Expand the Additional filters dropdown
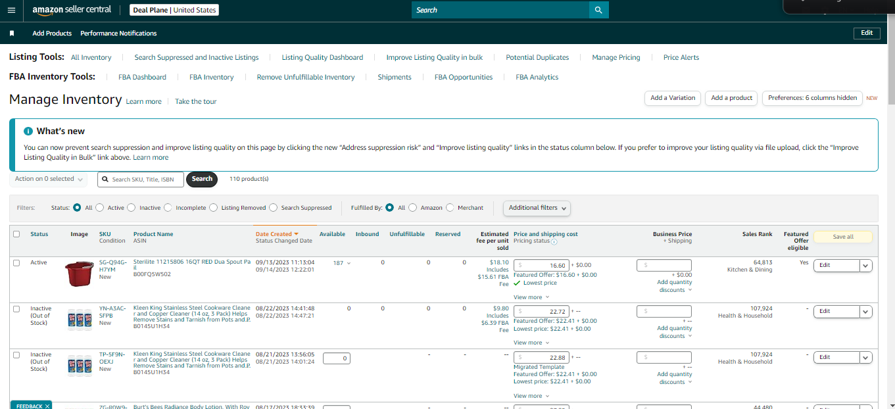Screen dimensions: 895x409 click(537, 208)
